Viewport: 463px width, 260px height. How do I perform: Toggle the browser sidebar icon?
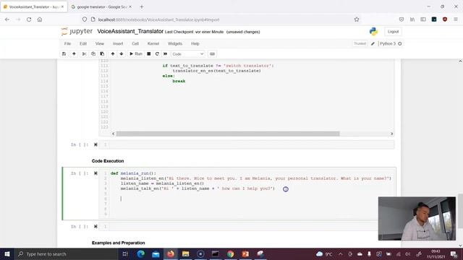click(x=423, y=19)
